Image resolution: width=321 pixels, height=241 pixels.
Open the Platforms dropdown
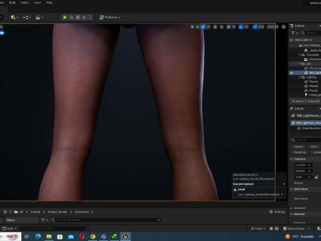pyautogui.click(x=110, y=17)
